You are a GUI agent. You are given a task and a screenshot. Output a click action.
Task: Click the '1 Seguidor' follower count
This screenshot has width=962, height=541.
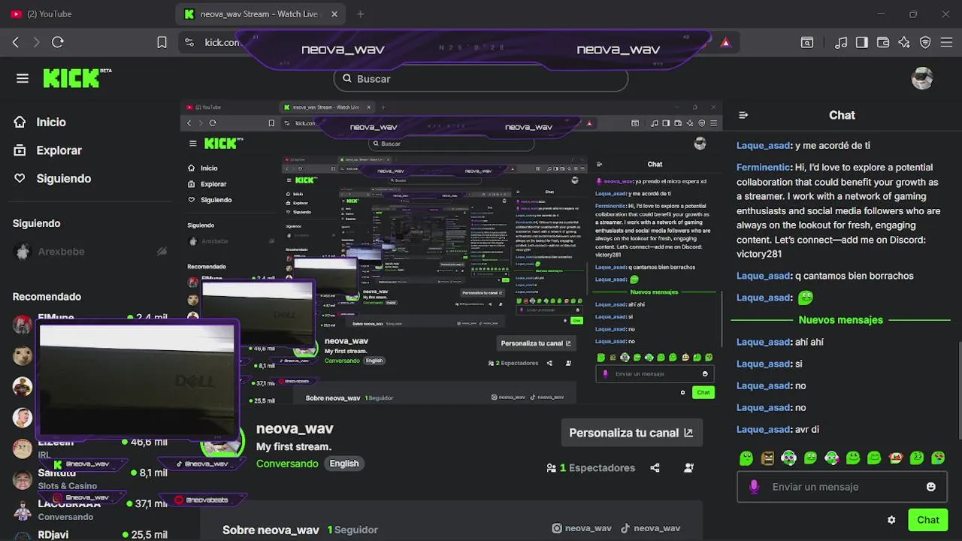click(352, 530)
